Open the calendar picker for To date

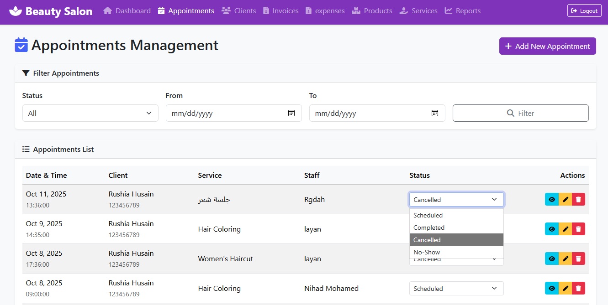434,113
